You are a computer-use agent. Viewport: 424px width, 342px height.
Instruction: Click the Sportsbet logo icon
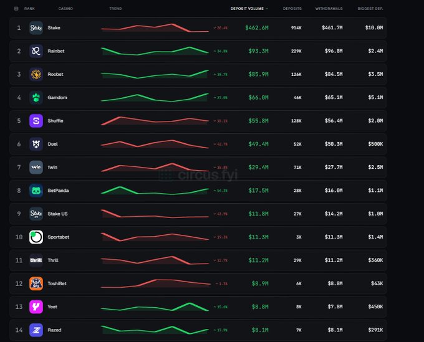(x=36, y=237)
